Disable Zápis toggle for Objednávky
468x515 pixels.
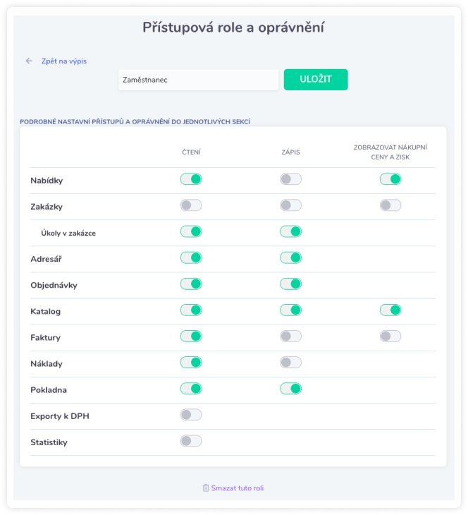coord(291,284)
